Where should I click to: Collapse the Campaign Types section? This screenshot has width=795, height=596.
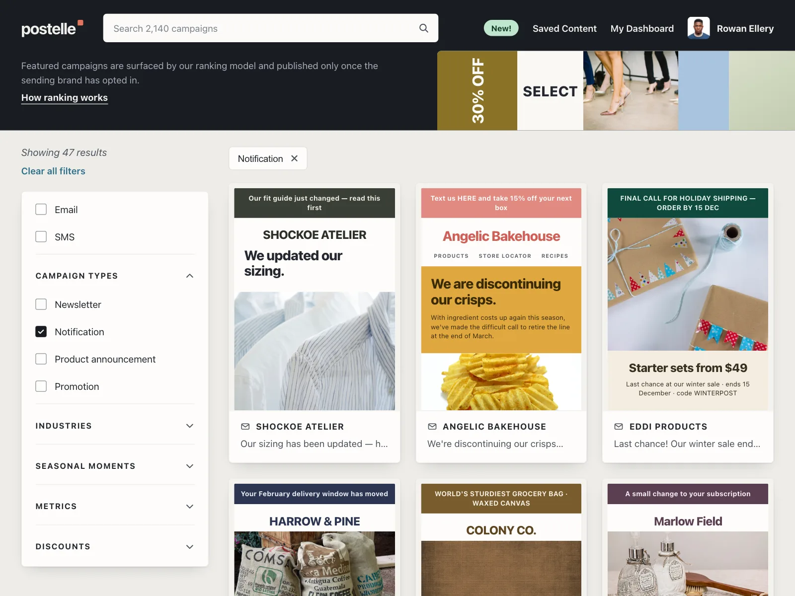tap(115, 276)
